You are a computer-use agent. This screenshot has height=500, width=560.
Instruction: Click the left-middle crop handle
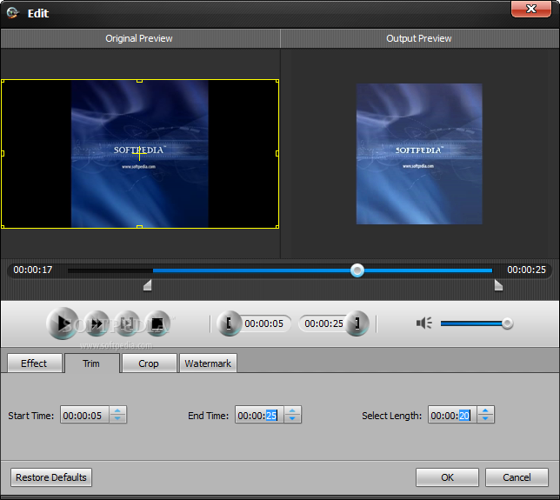pyautogui.click(x=3, y=154)
